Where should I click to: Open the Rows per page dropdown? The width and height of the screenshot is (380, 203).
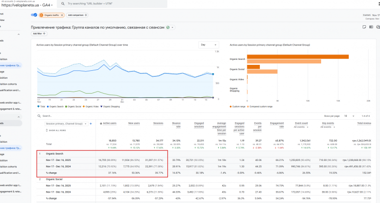tap(349, 115)
